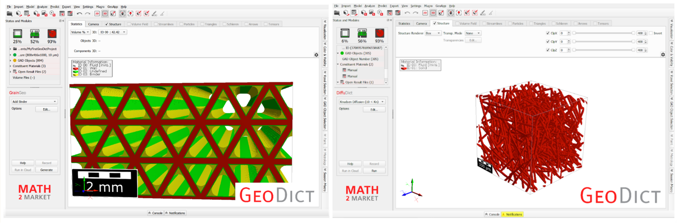
Task: Adjust ClipZ slider in right window
Action: click(604, 50)
